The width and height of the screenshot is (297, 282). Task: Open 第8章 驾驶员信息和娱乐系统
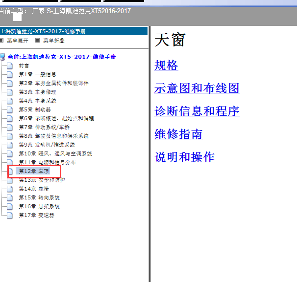[x=53, y=136]
